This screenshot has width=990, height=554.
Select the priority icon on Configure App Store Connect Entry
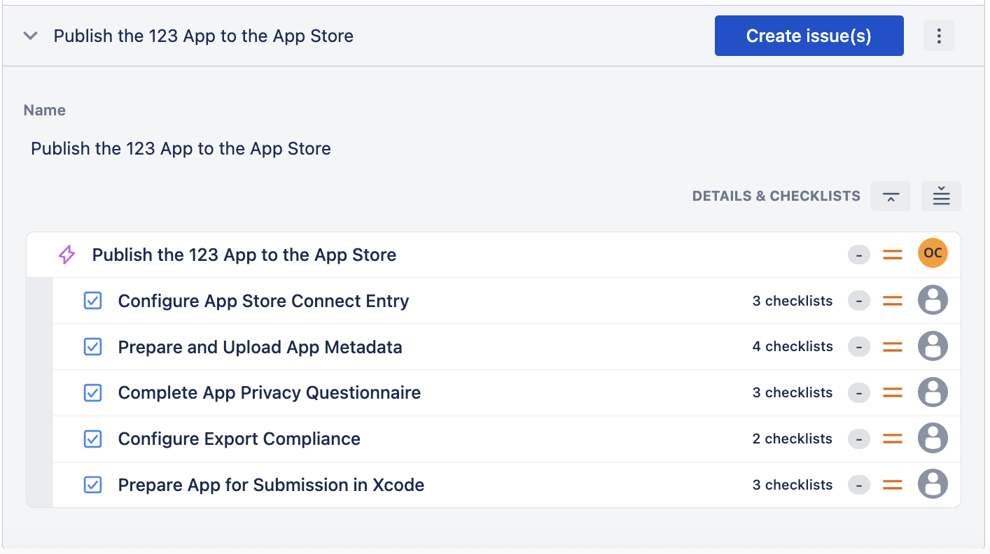pos(892,300)
